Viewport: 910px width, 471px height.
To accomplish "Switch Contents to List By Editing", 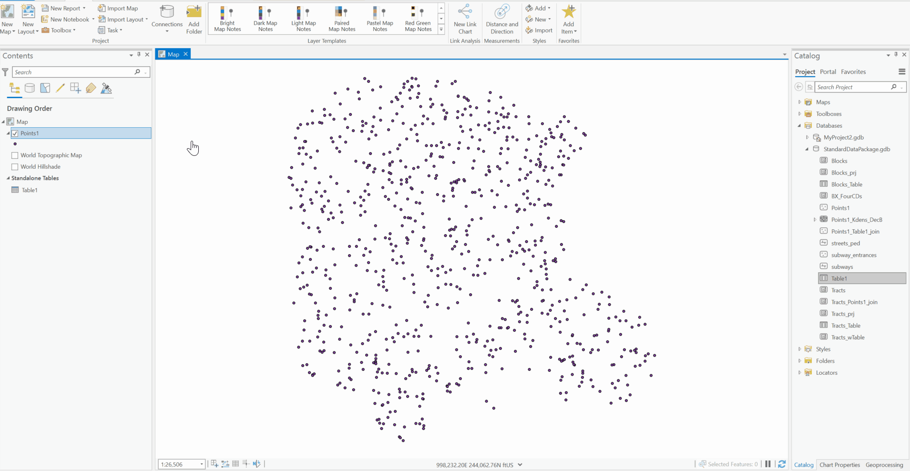I will [x=60, y=88].
